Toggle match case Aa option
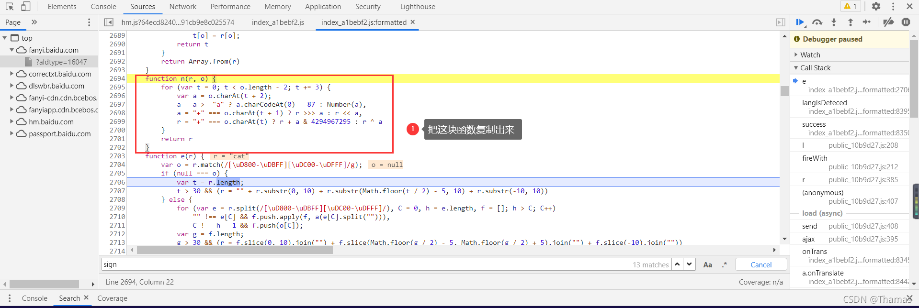Viewport: 919px width, 308px height. tap(707, 264)
